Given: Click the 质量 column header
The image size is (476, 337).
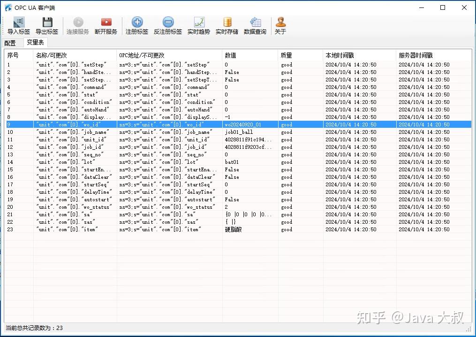Looking at the screenshot, I should [x=300, y=55].
